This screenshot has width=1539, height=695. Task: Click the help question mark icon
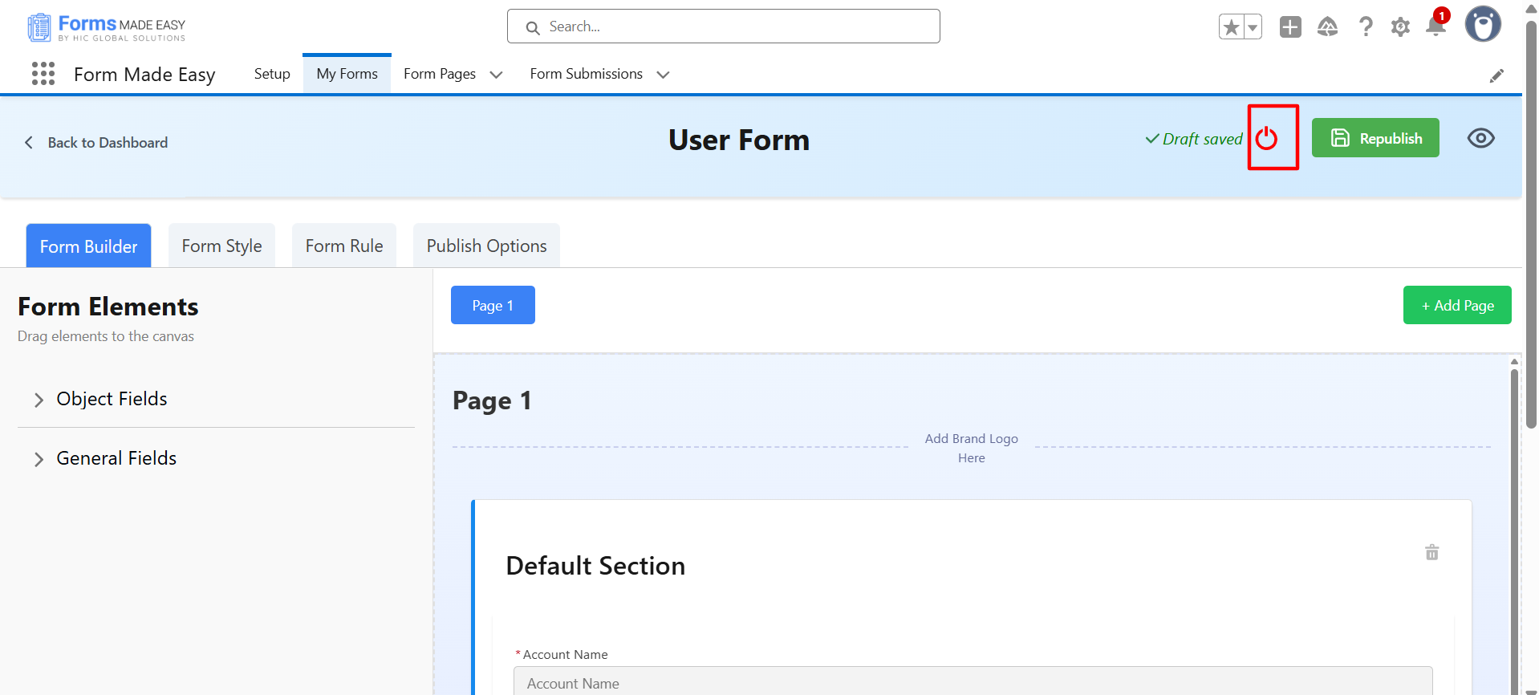coord(1365,27)
